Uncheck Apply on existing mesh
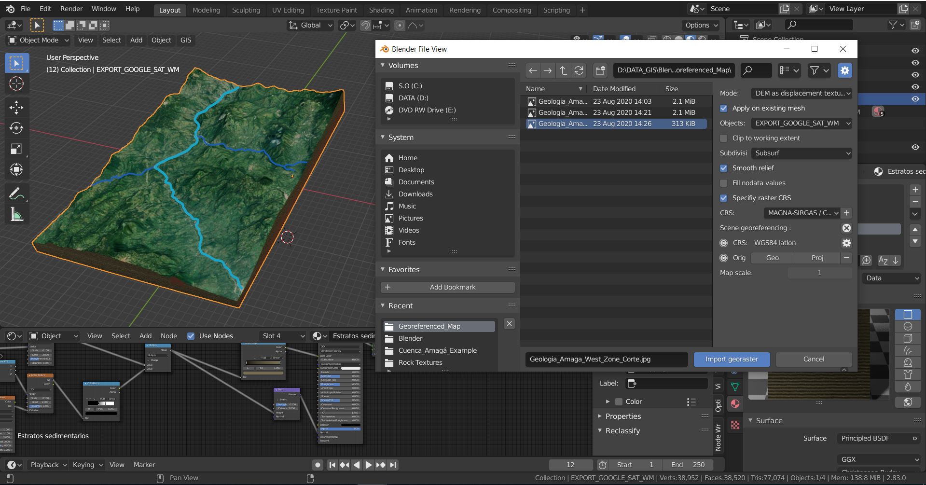Image resolution: width=926 pixels, height=485 pixels. tap(724, 108)
